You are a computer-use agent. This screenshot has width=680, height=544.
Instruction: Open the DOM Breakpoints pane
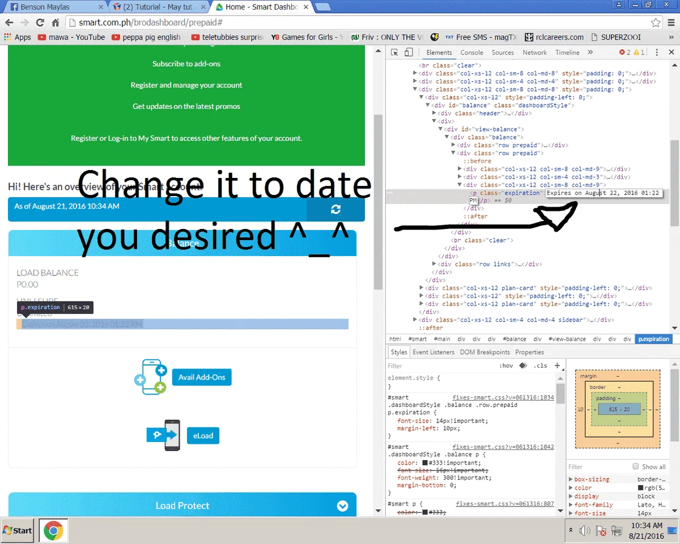pyautogui.click(x=485, y=352)
